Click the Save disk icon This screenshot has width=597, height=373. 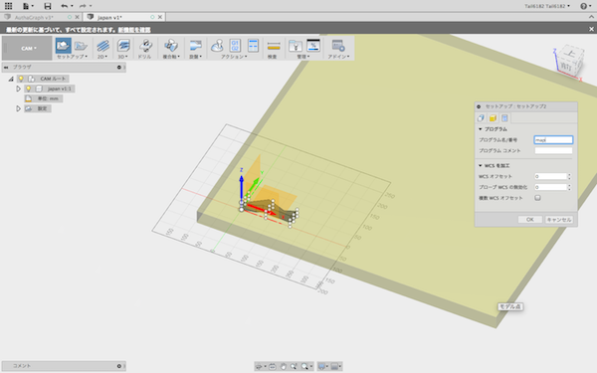point(47,6)
